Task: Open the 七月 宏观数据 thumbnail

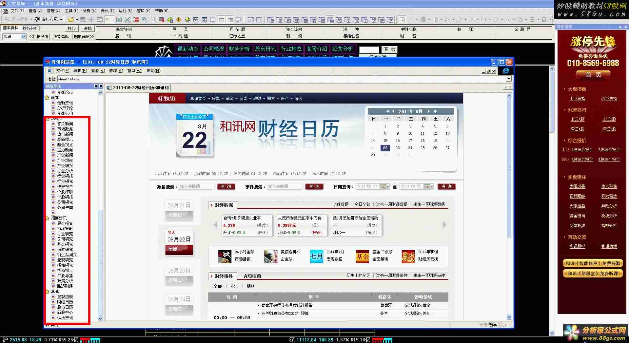Action: coord(317,256)
